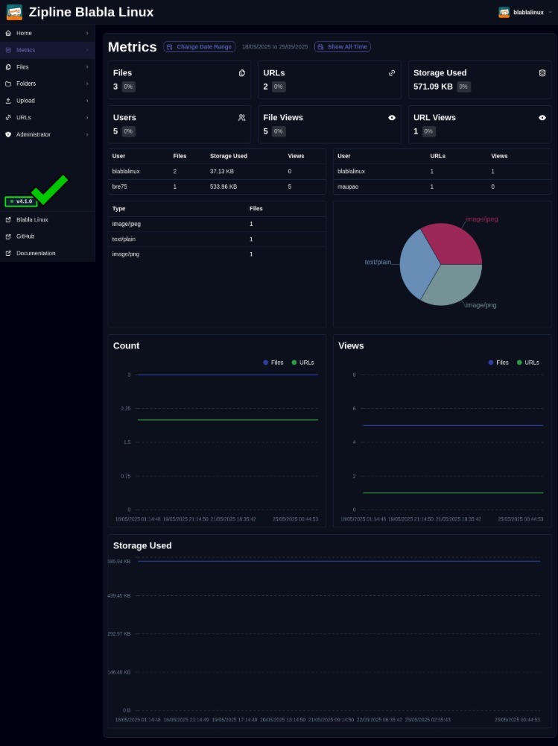
Task: Open the GitHub external link
Action: pos(25,236)
